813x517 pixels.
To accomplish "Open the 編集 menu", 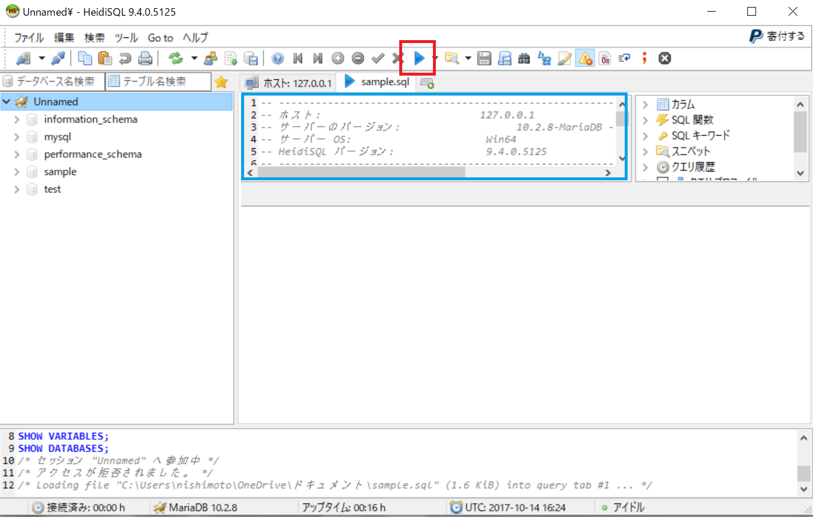I will (x=64, y=38).
